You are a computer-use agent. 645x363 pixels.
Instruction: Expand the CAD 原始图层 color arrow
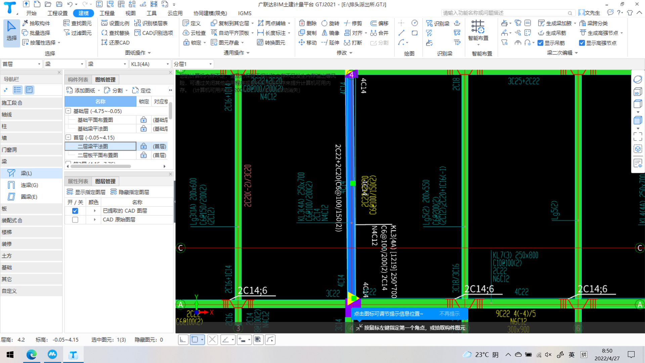95,219
